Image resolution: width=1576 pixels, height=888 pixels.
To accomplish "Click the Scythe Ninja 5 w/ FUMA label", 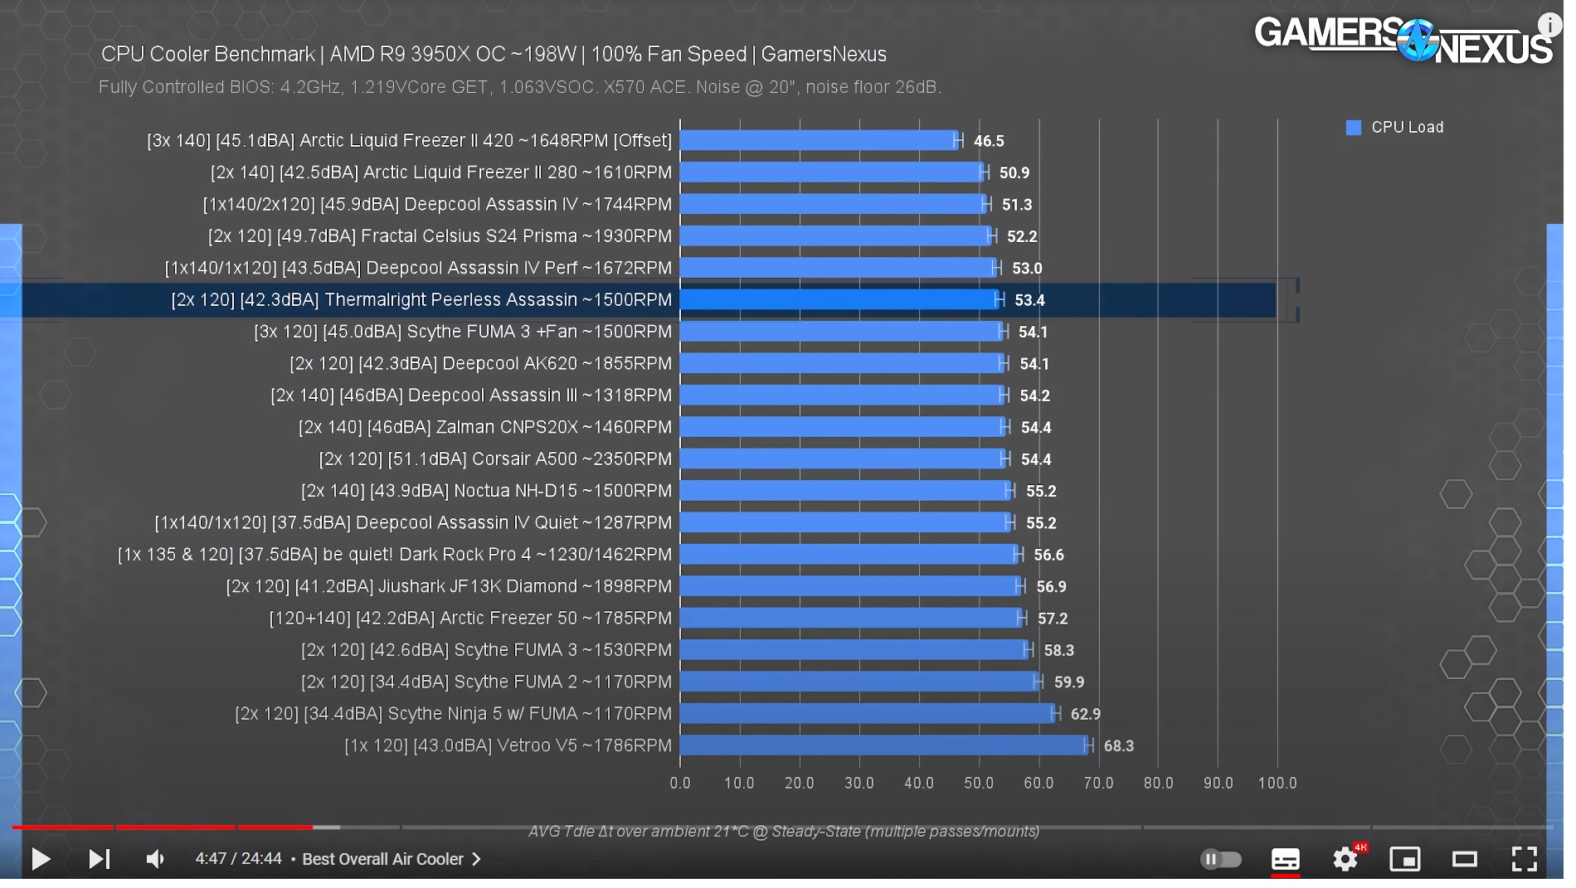I will click(x=454, y=714).
